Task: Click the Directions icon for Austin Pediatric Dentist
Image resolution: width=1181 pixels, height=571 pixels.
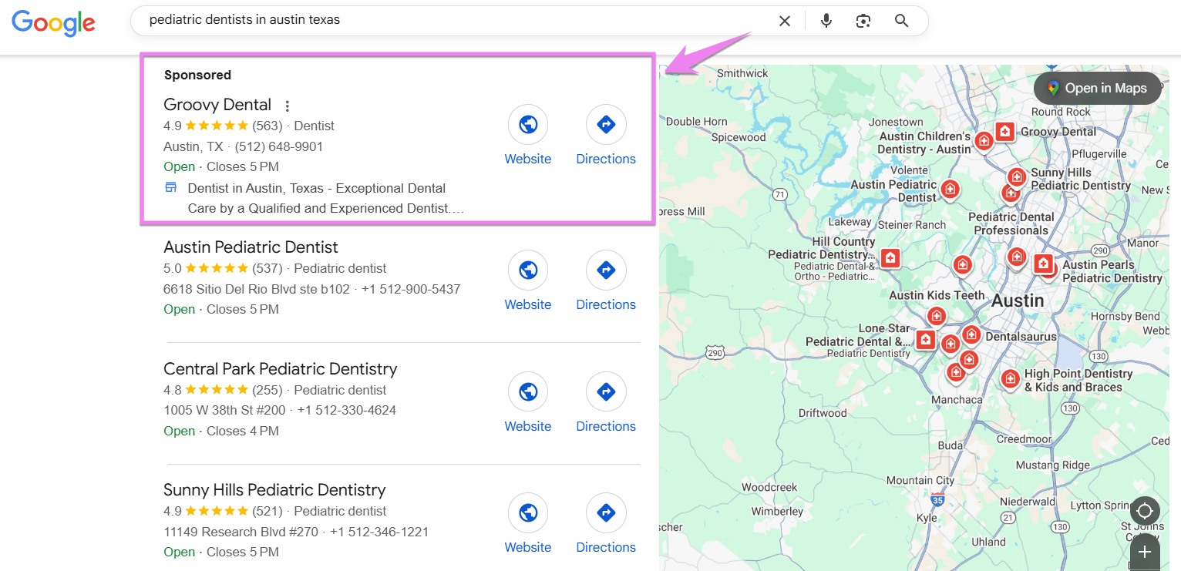Action: click(x=606, y=270)
